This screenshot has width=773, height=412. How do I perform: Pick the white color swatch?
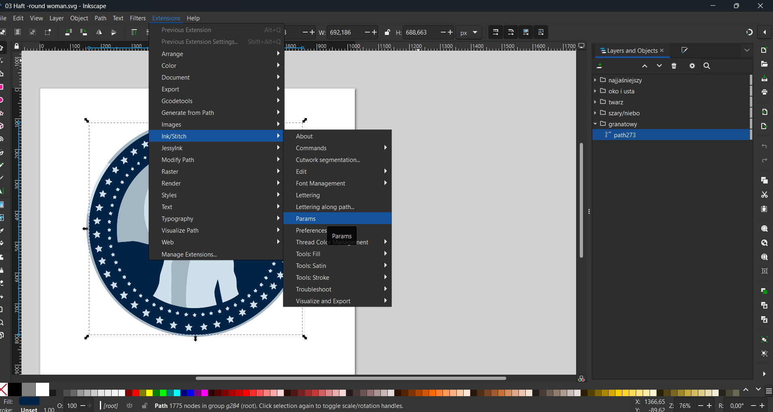click(42, 389)
